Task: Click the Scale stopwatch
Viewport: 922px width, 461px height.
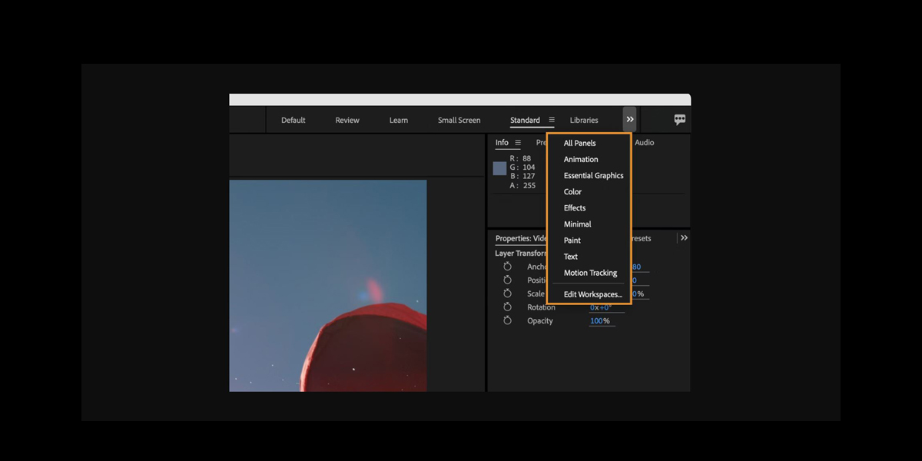Action: [507, 294]
